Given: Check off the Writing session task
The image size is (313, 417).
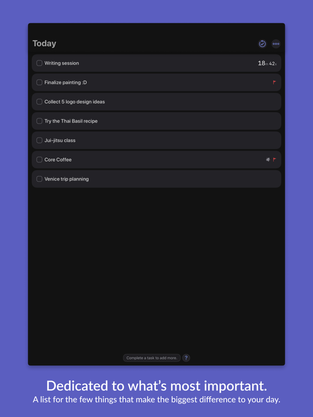Looking at the screenshot, I should (39, 63).
